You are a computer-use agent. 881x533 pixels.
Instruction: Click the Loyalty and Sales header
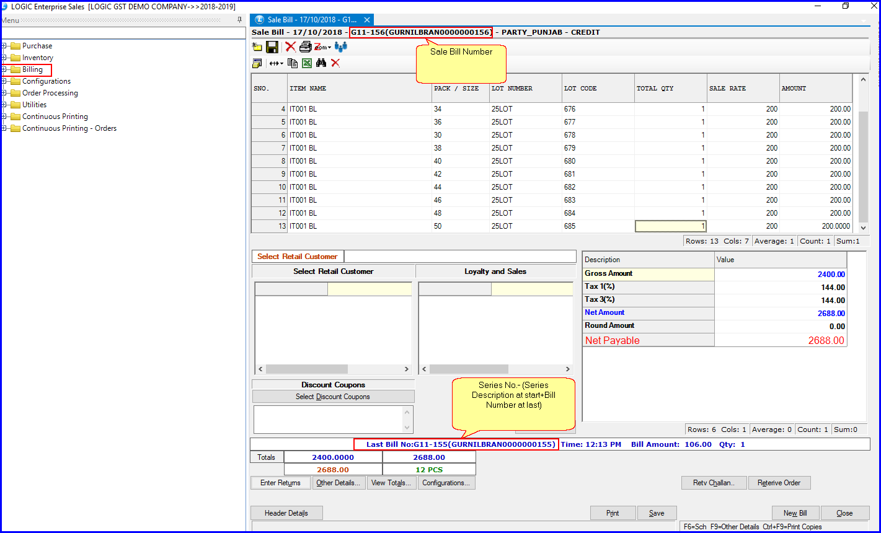pos(495,271)
